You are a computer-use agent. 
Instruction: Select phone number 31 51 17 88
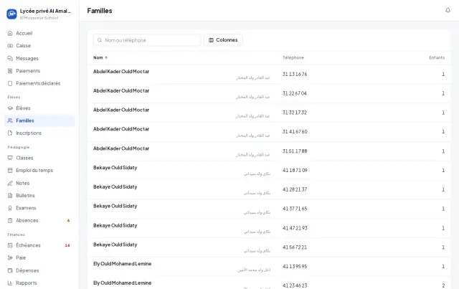click(295, 151)
